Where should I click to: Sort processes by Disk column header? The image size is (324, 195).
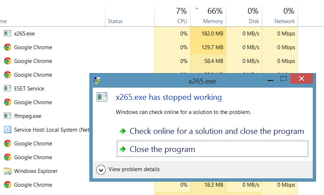click(254, 21)
